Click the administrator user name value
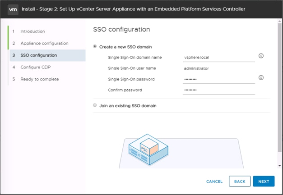The width and height of the screenshot is (283, 195). tap(196, 68)
